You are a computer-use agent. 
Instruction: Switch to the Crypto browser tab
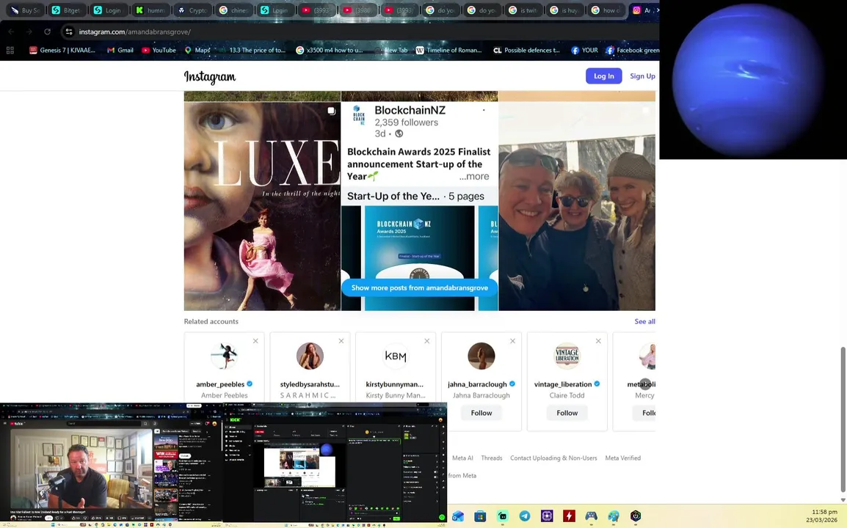coord(193,10)
